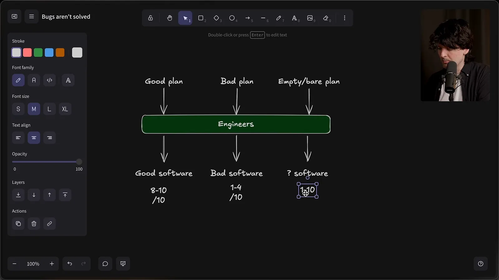
Task: Adjust the Opacity slider
Action: click(47, 162)
